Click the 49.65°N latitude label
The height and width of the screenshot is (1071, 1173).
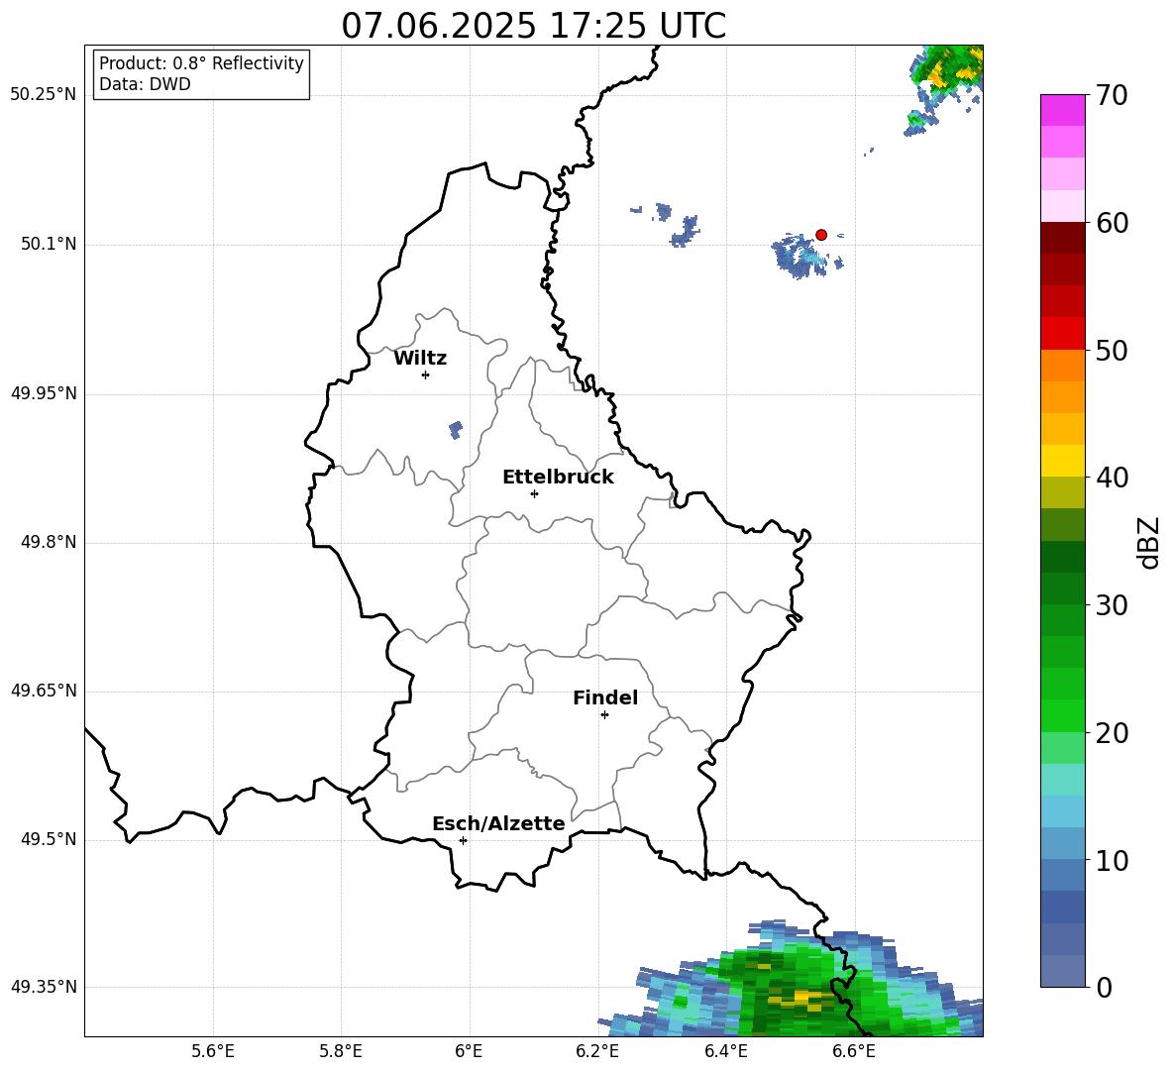point(44,691)
